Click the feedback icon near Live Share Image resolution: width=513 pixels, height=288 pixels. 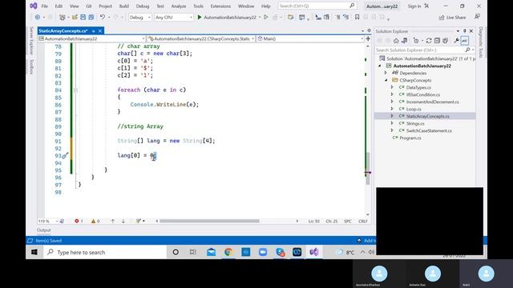click(478, 17)
